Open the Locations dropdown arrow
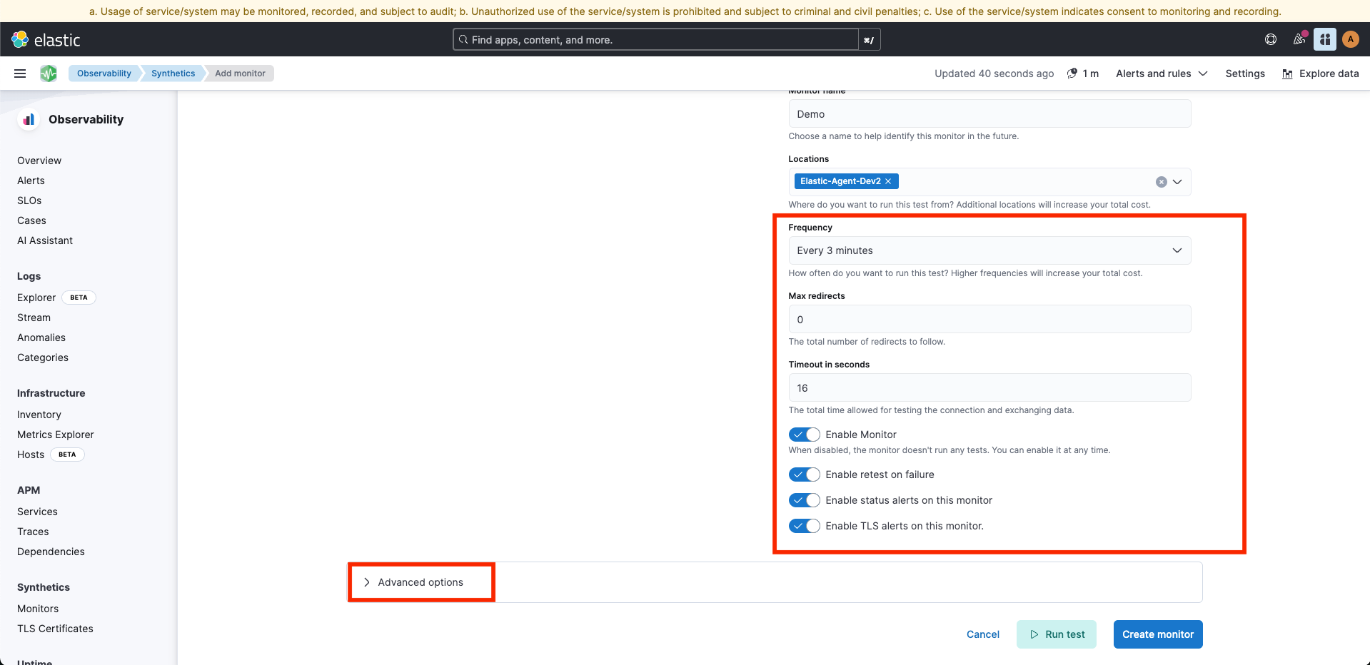Viewport: 1370px width, 665px height. [x=1177, y=182]
